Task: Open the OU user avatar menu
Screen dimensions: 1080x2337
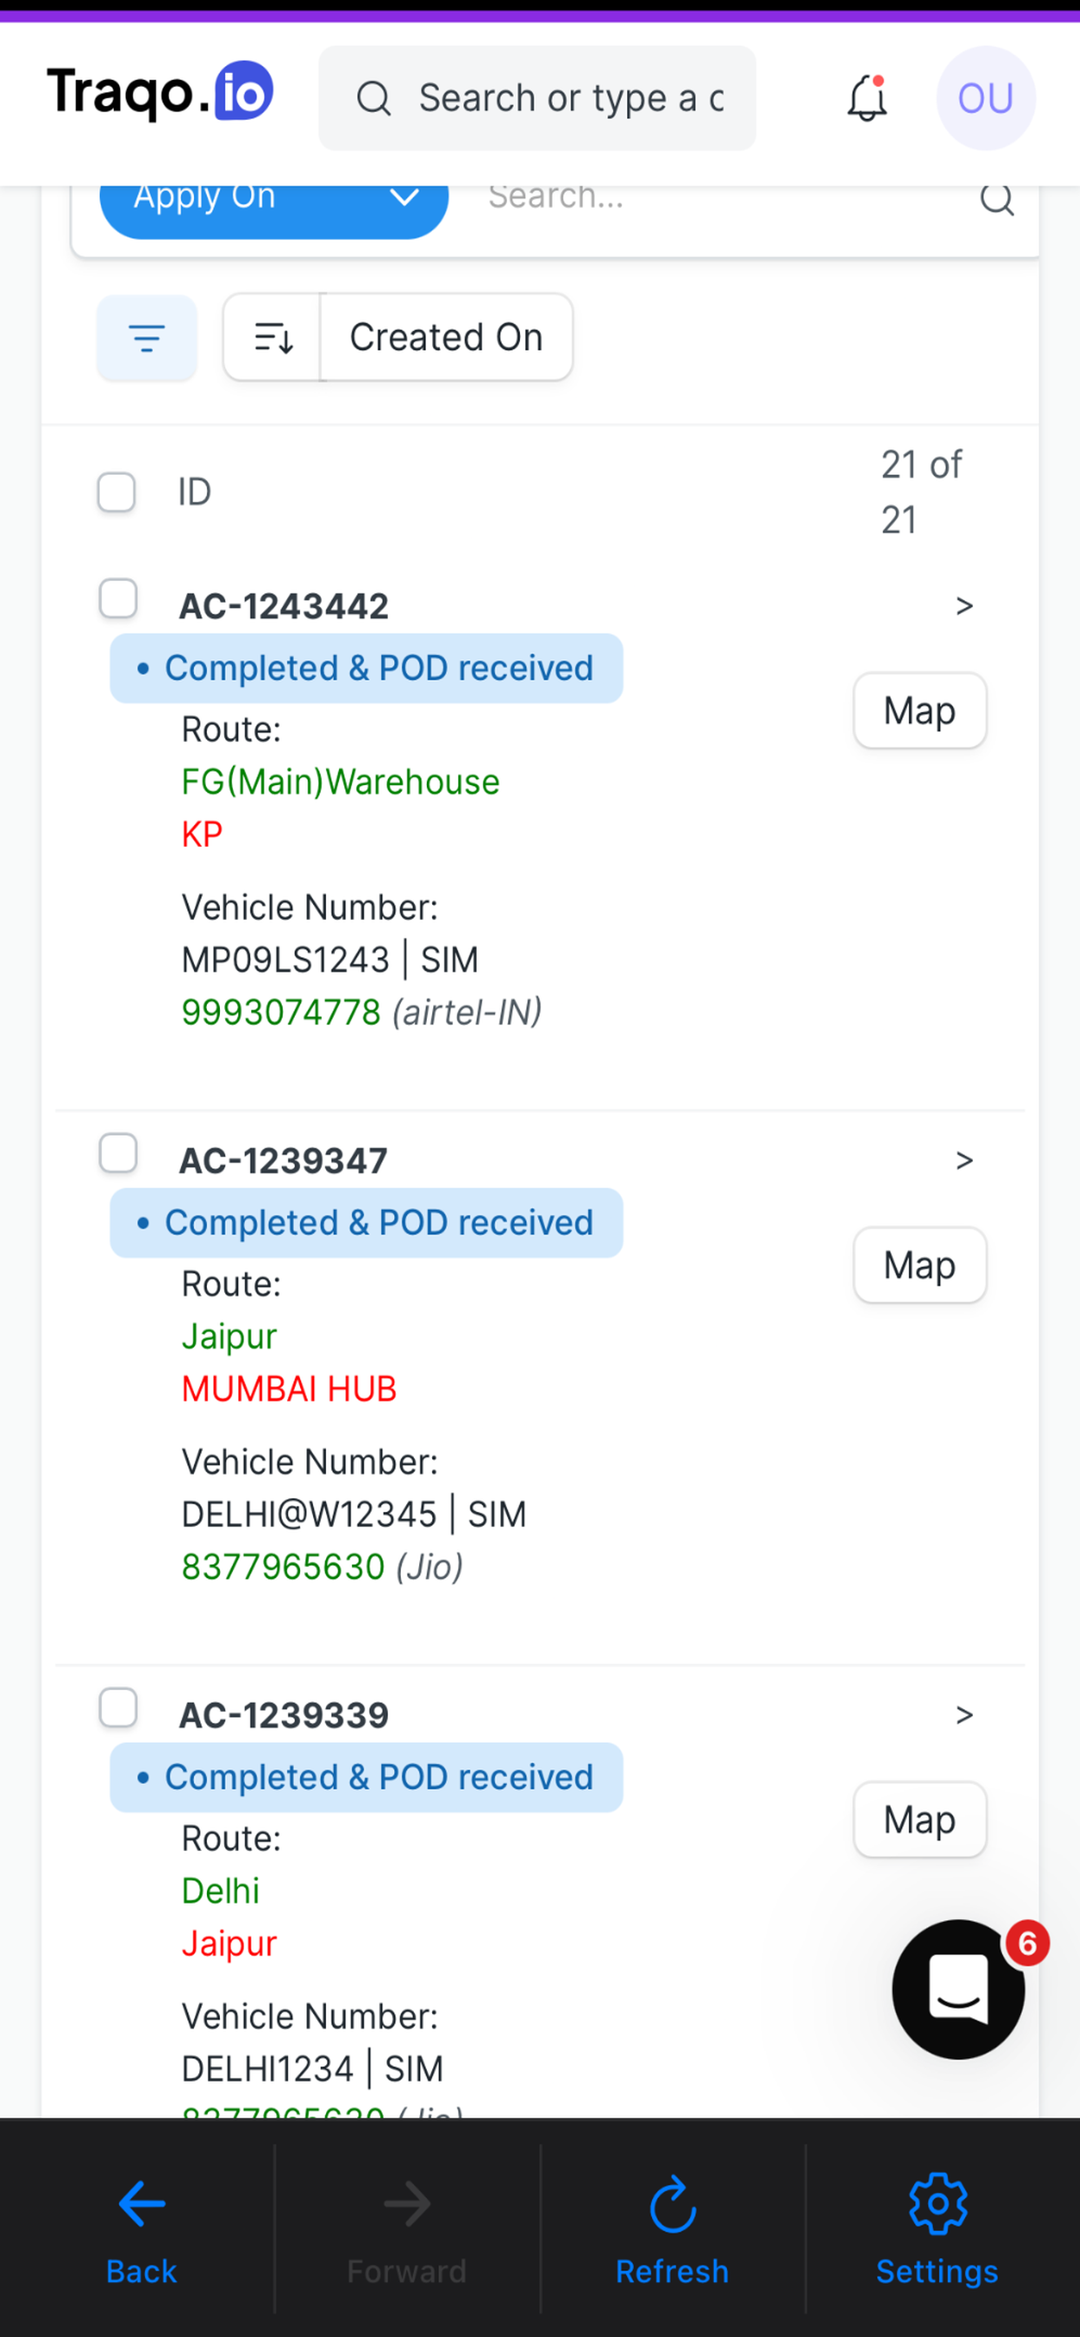Action: click(985, 98)
